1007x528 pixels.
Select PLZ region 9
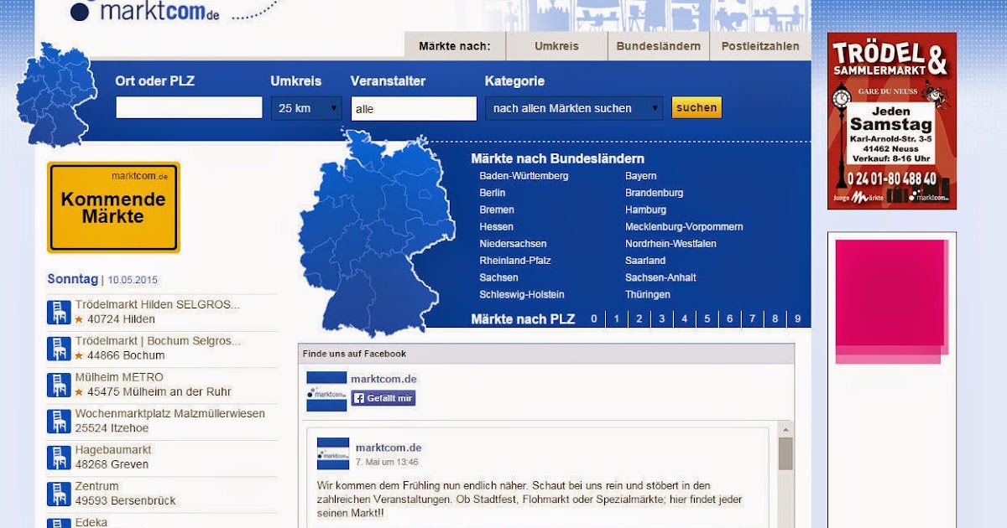pos(798,318)
